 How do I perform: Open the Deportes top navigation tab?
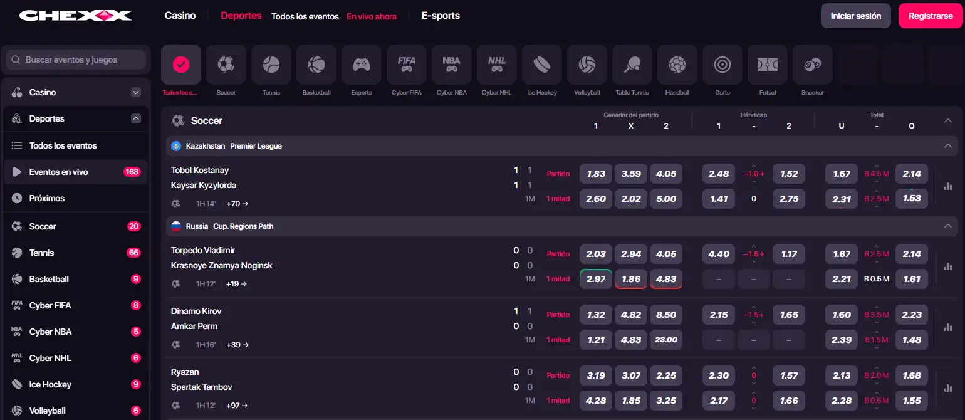pos(241,16)
